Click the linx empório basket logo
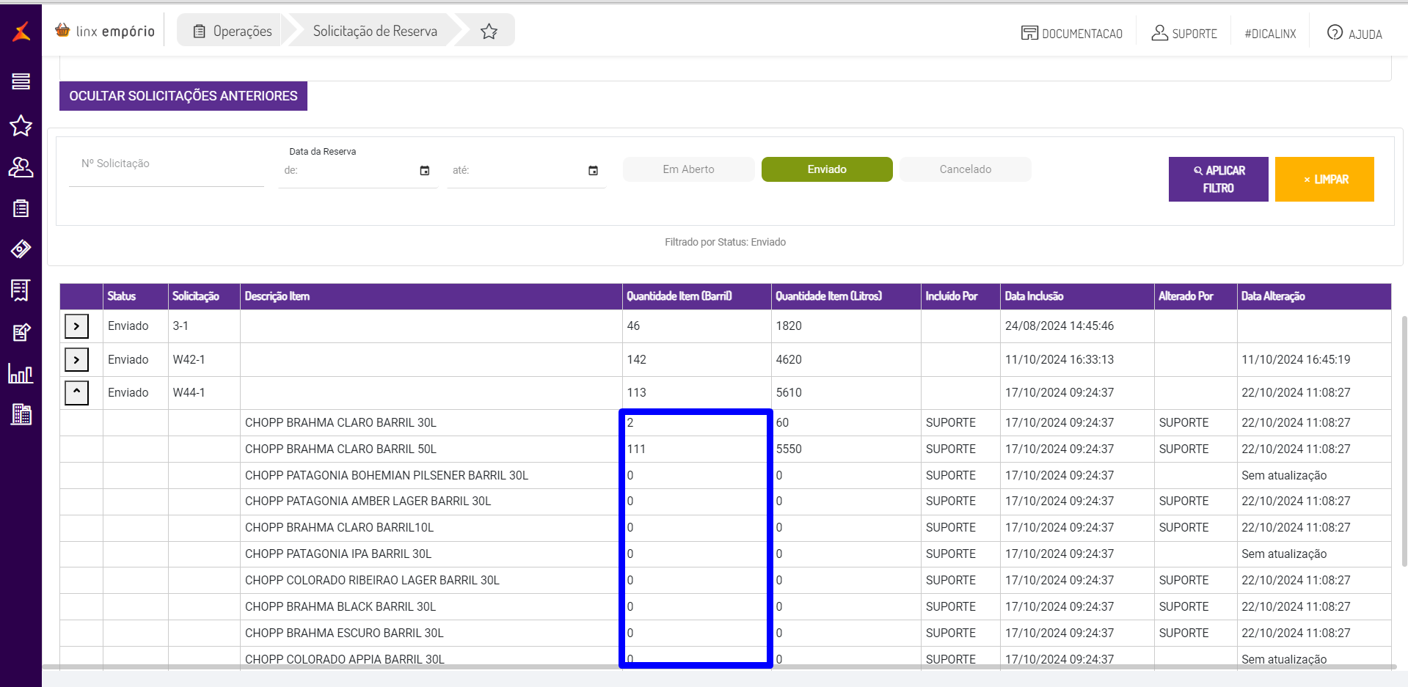Viewport: 1408px width, 687px height. pos(105,31)
